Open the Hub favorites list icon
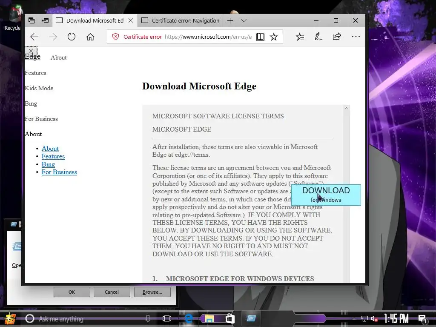This screenshot has height=327, width=436. 300,37
